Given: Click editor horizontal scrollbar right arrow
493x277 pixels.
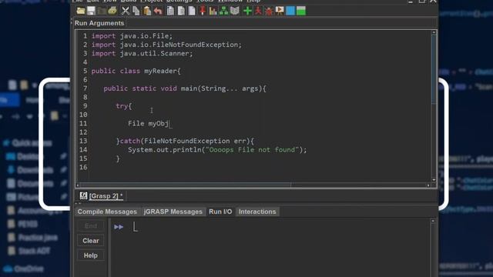Looking at the screenshot, I should coord(428,185).
